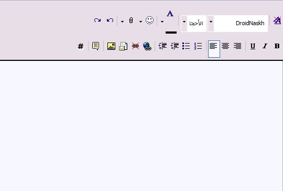Click the redo arrow icon
The width and height of the screenshot is (283, 191).
point(97,20)
